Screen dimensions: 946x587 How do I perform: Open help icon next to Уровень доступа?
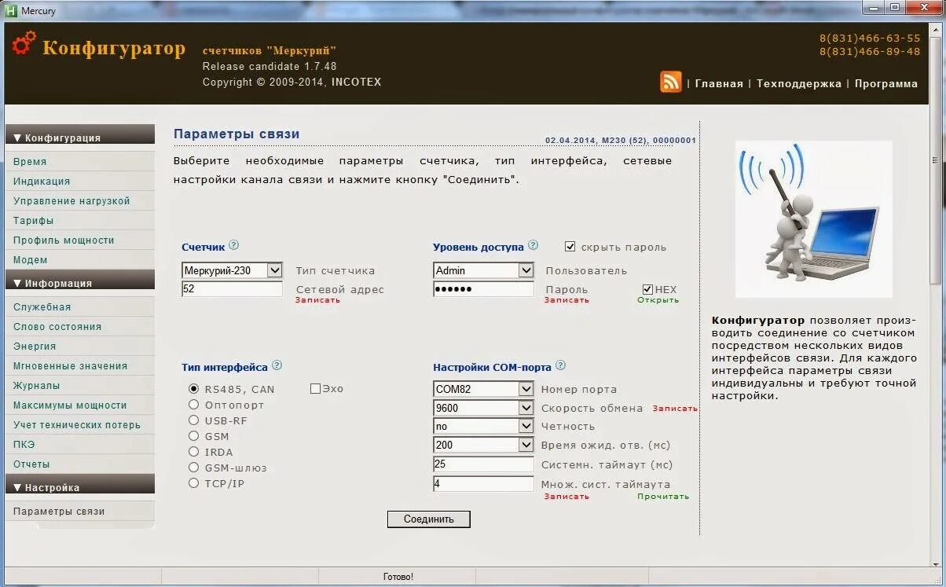coord(534,245)
